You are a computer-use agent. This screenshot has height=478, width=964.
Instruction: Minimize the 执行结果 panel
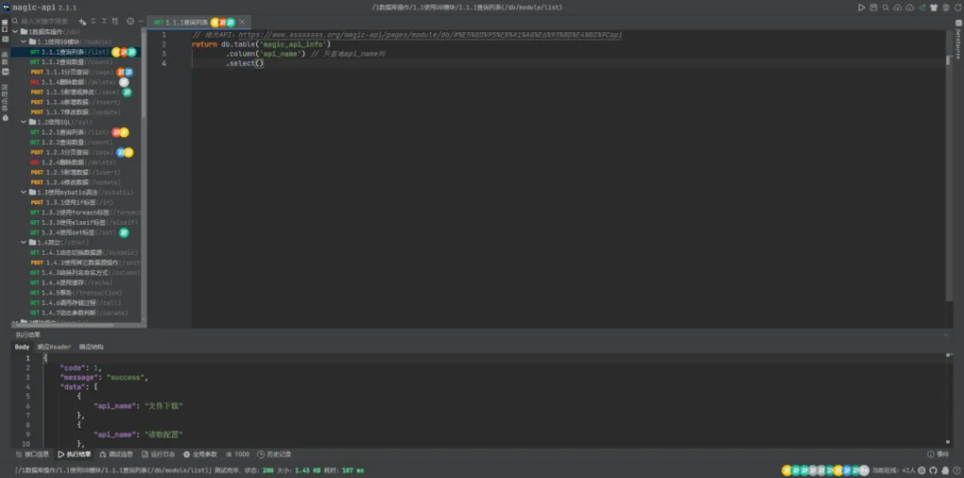click(946, 335)
